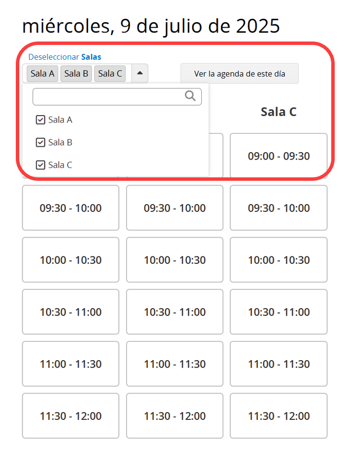The width and height of the screenshot is (353, 454).
Task: Open Ver la agenda de este día
Action: tap(239, 74)
